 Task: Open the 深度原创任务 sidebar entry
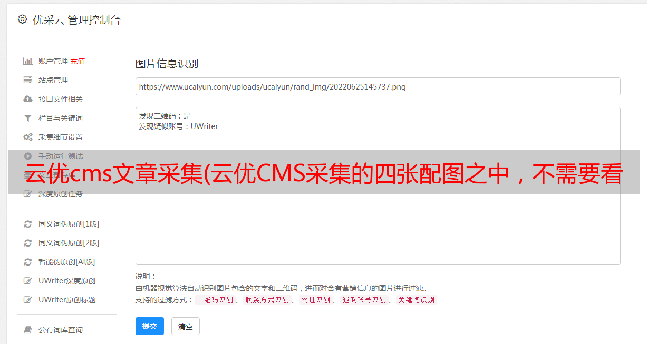[60, 194]
